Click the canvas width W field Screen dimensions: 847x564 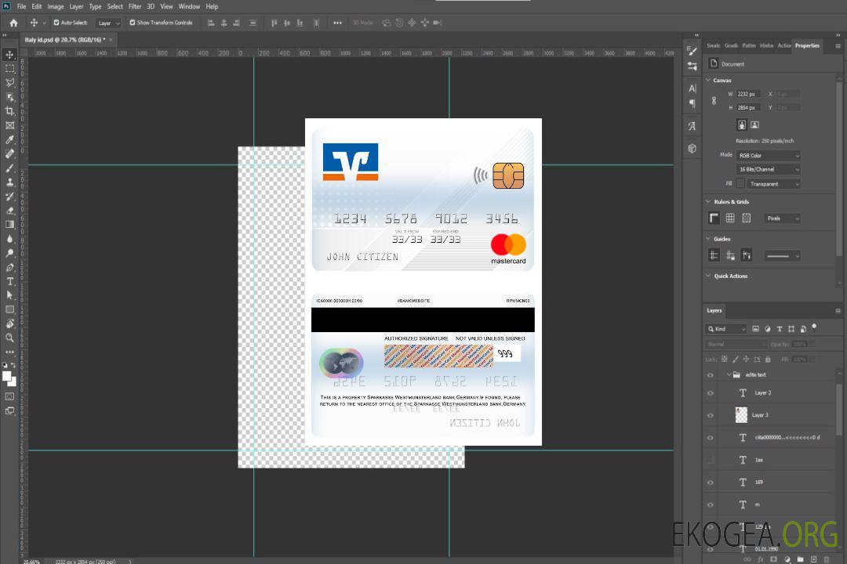(749, 94)
